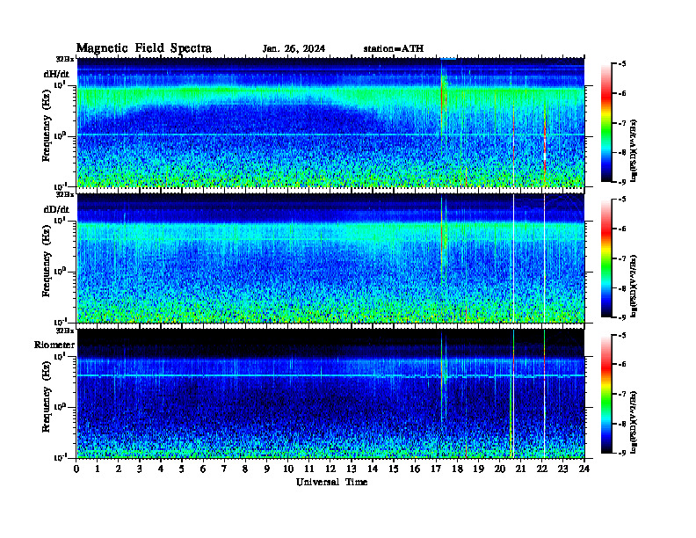
Task: Click the dH/dt panel color scale bar
Action: coord(605,123)
